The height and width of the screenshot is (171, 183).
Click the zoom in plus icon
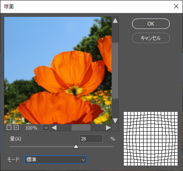coord(16,127)
